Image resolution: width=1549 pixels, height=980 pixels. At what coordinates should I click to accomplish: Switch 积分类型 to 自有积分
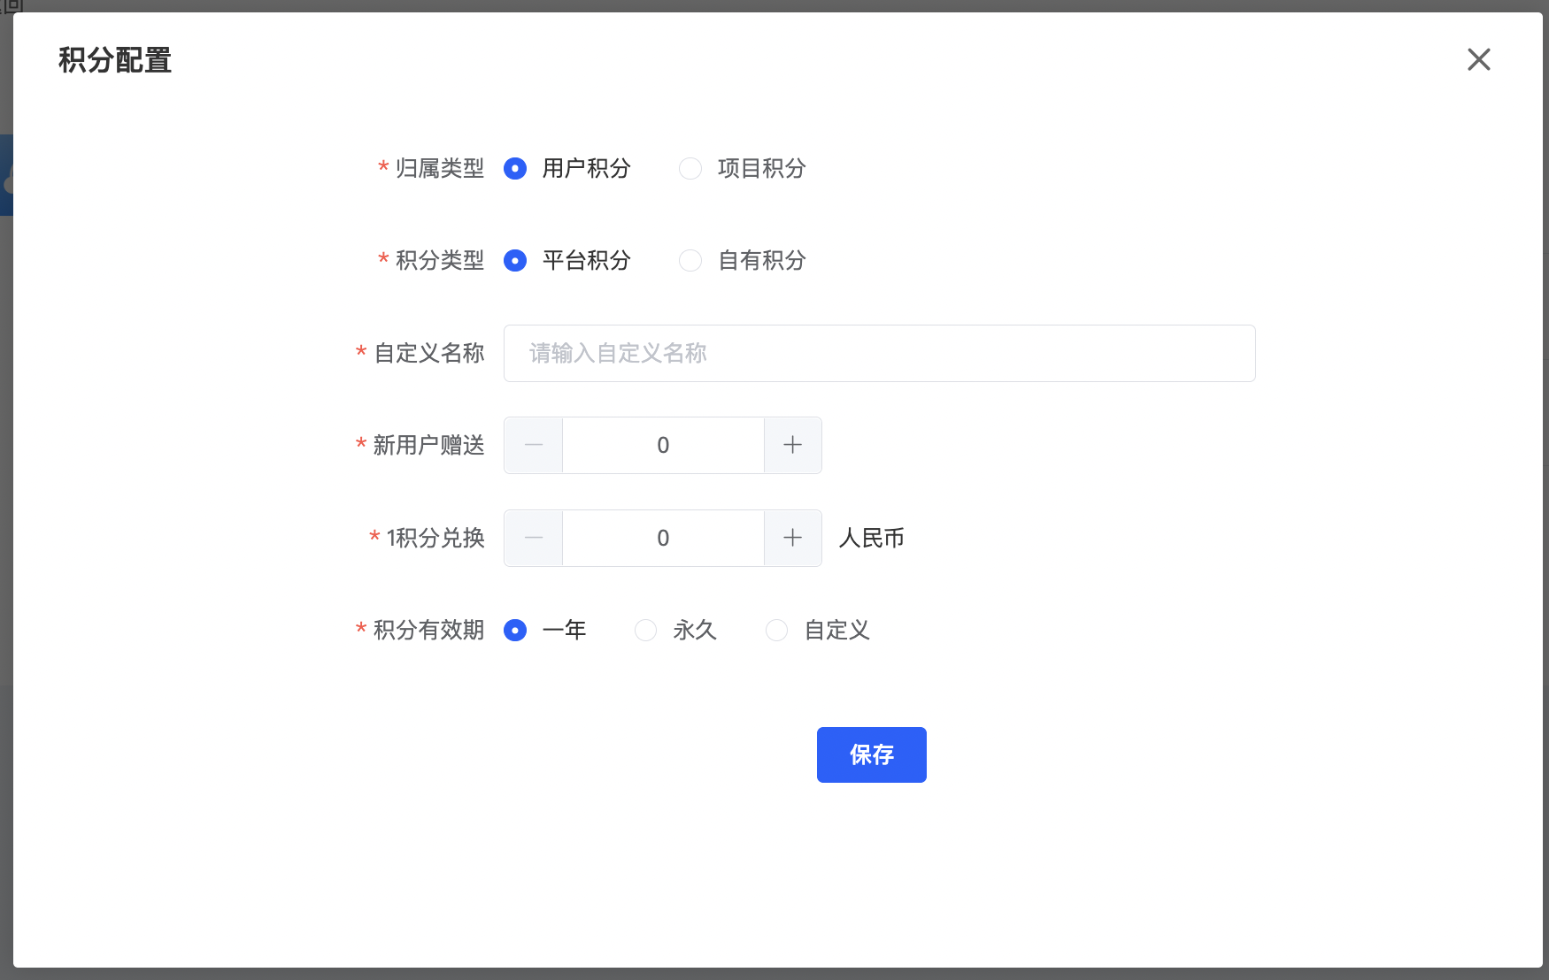(690, 260)
